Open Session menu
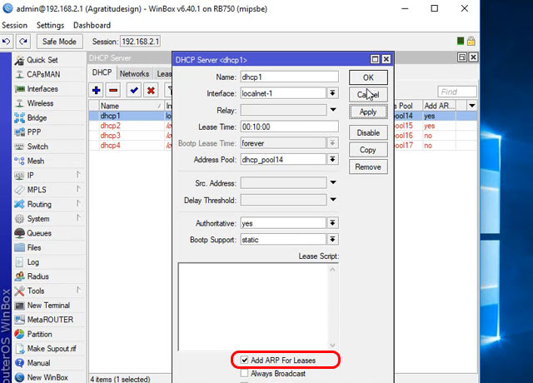This screenshot has width=533, height=383. (x=15, y=25)
